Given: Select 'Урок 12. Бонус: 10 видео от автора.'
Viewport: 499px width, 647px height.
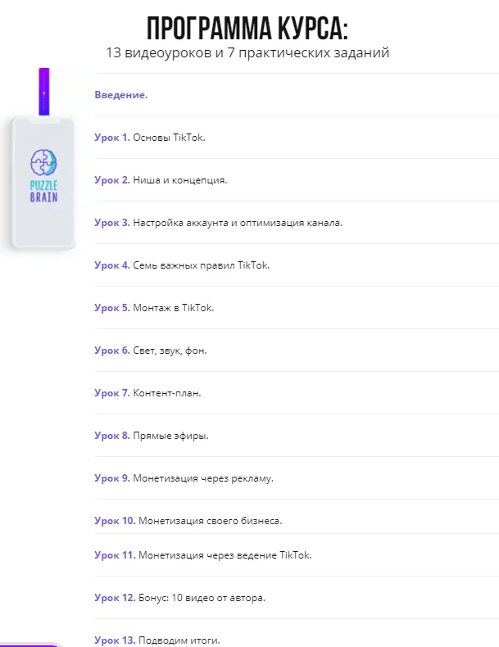Looking at the screenshot, I should coord(180,598).
